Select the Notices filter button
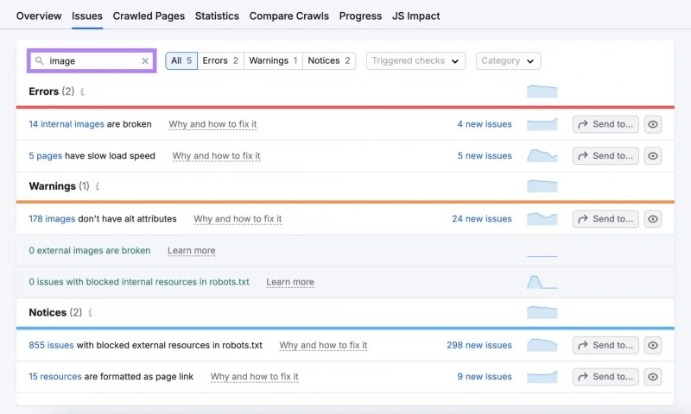This screenshot has width=691, height=414. [x=329, y=60]
